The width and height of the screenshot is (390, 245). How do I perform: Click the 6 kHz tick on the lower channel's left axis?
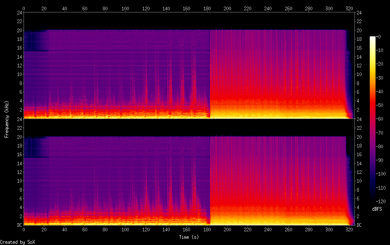(20, 199)
